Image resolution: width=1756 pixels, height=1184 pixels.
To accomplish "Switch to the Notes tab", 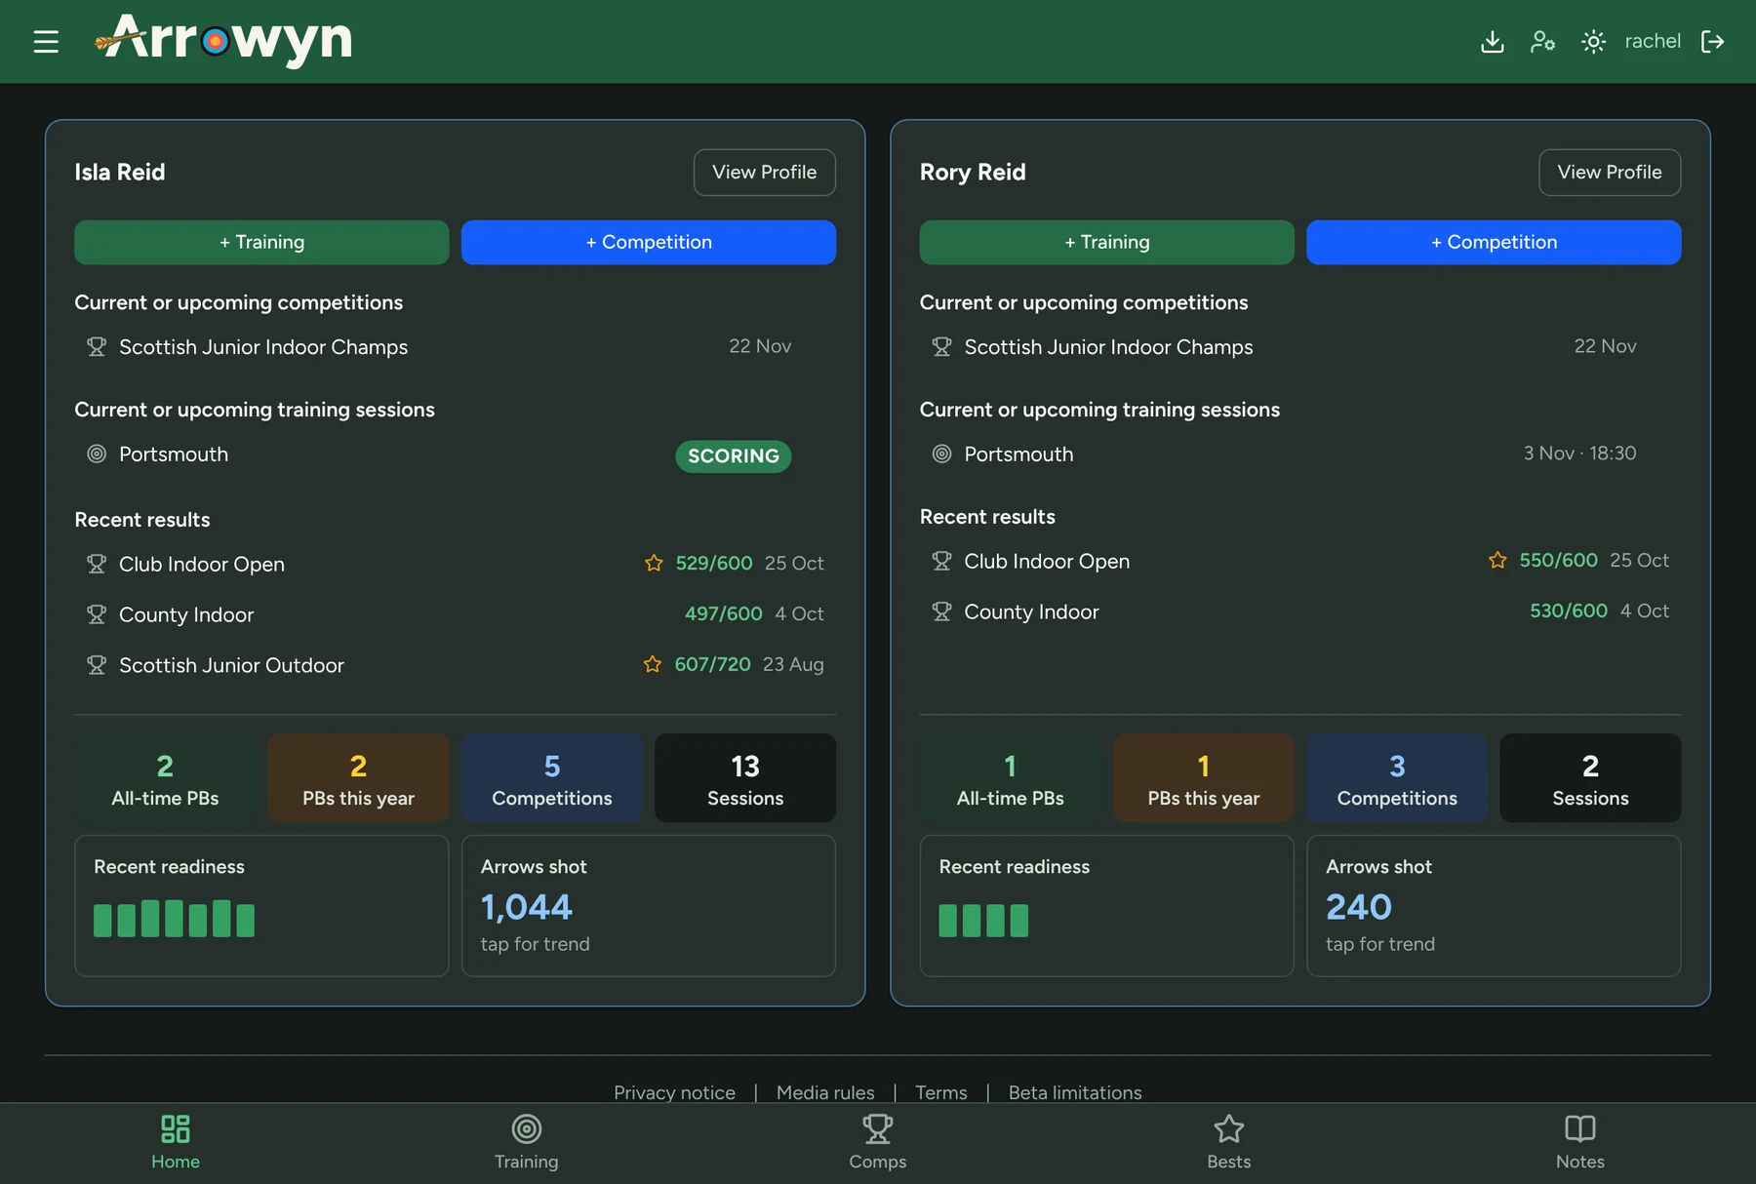I will coord(1580,1143).
